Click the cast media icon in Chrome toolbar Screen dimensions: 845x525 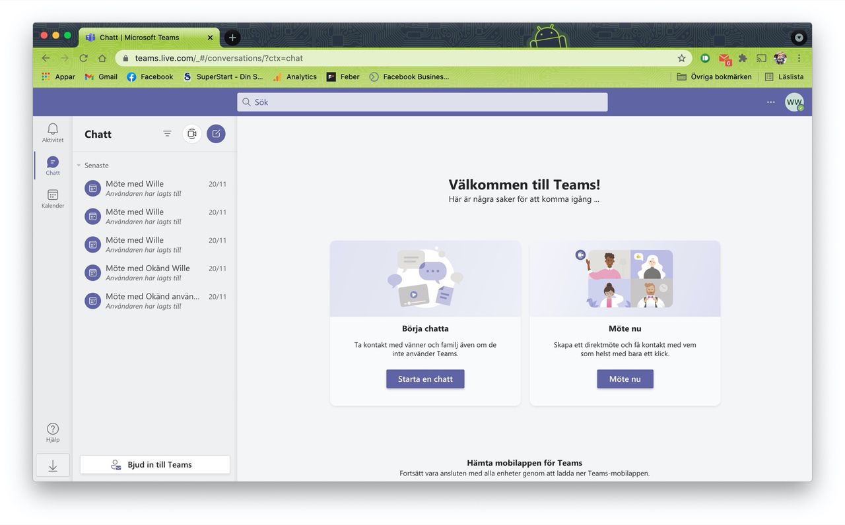tap(761, 58)
